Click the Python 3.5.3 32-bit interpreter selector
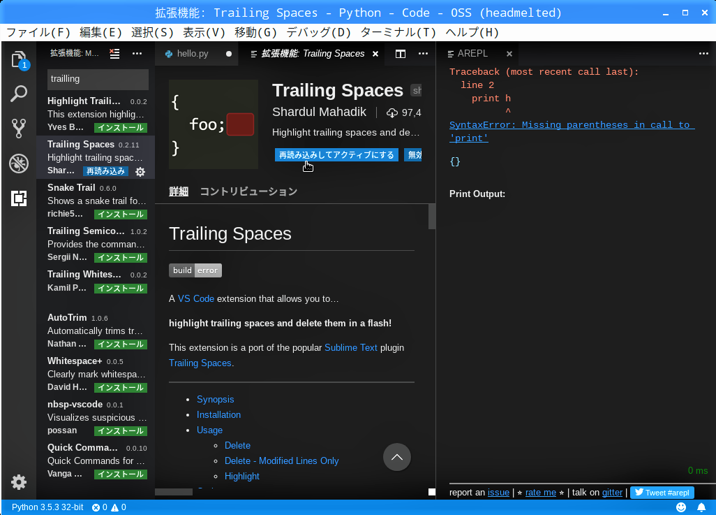Viewport: 716px width, 515px height. tap(47, 507)
